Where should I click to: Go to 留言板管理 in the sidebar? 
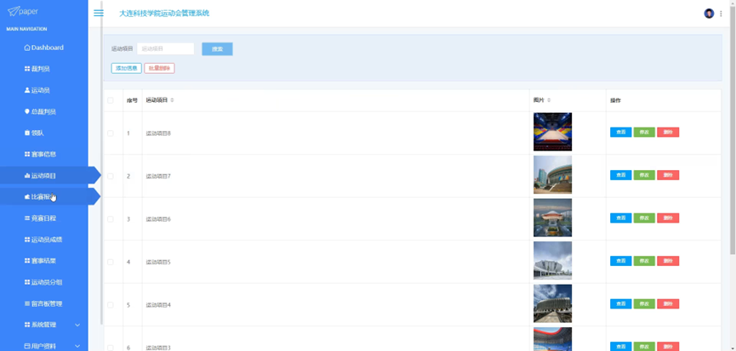point(43,303)
